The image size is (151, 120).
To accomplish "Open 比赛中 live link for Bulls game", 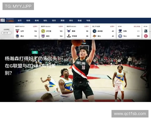I will (x=35, y=26).
